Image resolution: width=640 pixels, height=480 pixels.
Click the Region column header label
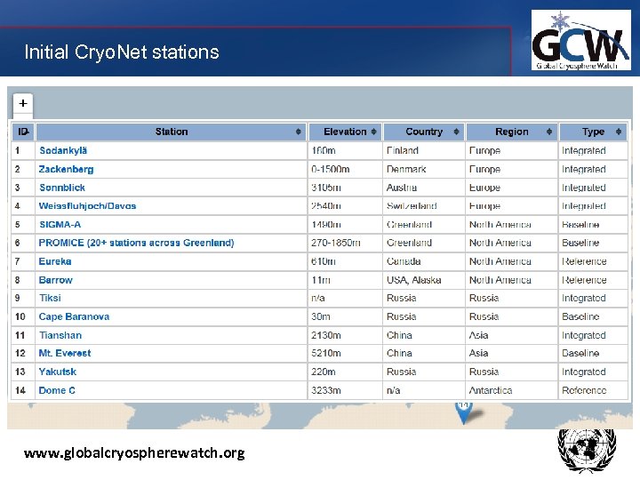(512, 132)
